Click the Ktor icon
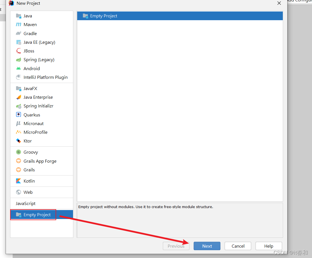 click(19, 141)
